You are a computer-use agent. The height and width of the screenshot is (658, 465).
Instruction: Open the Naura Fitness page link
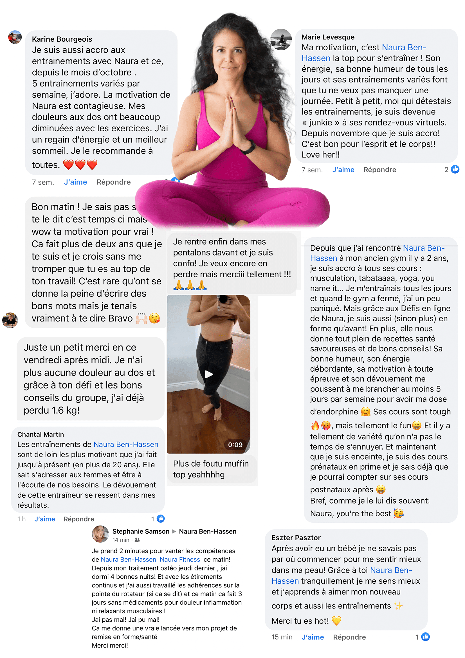[x=180, y=560]
